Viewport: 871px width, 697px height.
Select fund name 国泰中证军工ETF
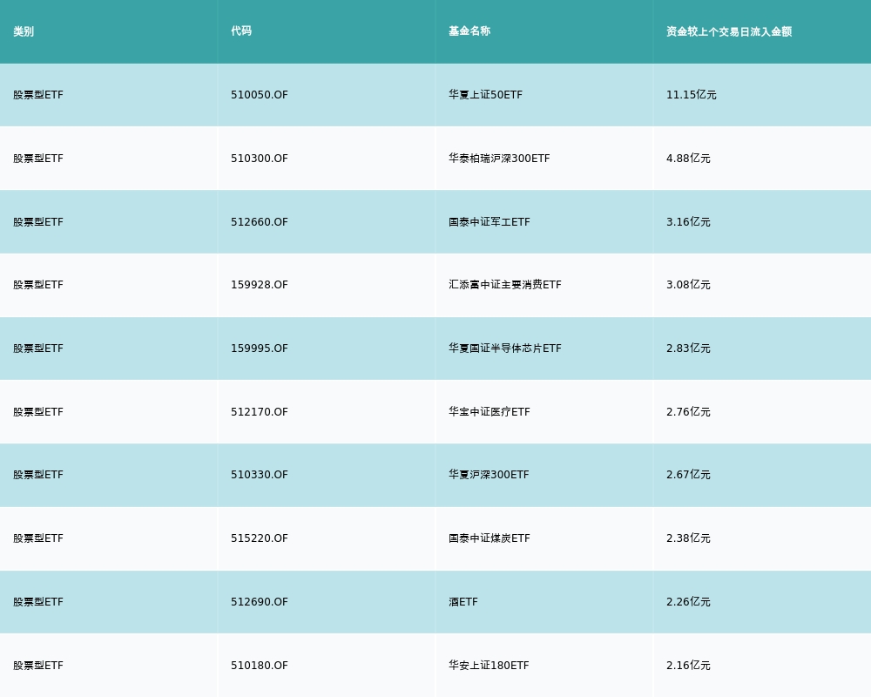[490, 222]
